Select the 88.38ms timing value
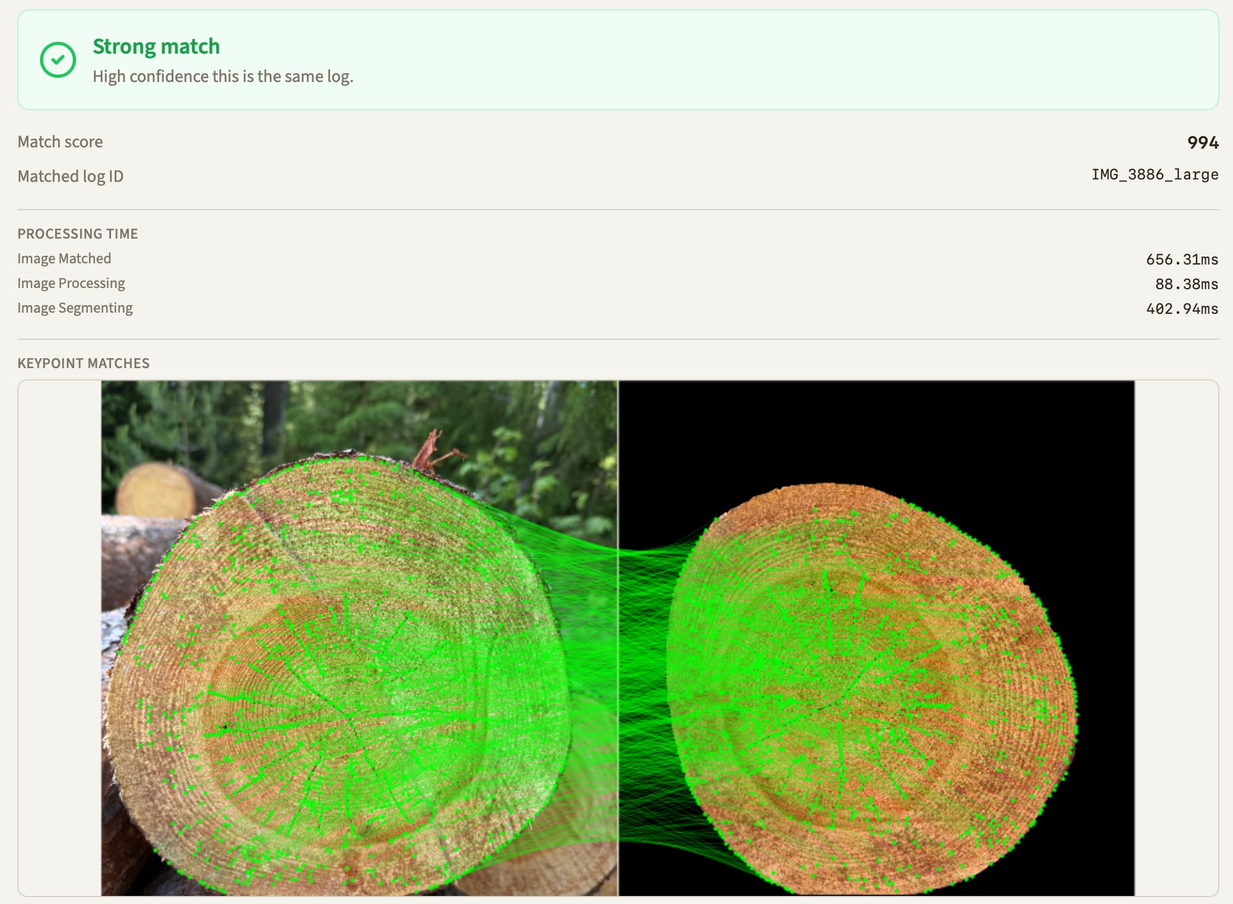Image resolution: width=1233 pixels, height=904 pixels. (x=1187, y=284)
